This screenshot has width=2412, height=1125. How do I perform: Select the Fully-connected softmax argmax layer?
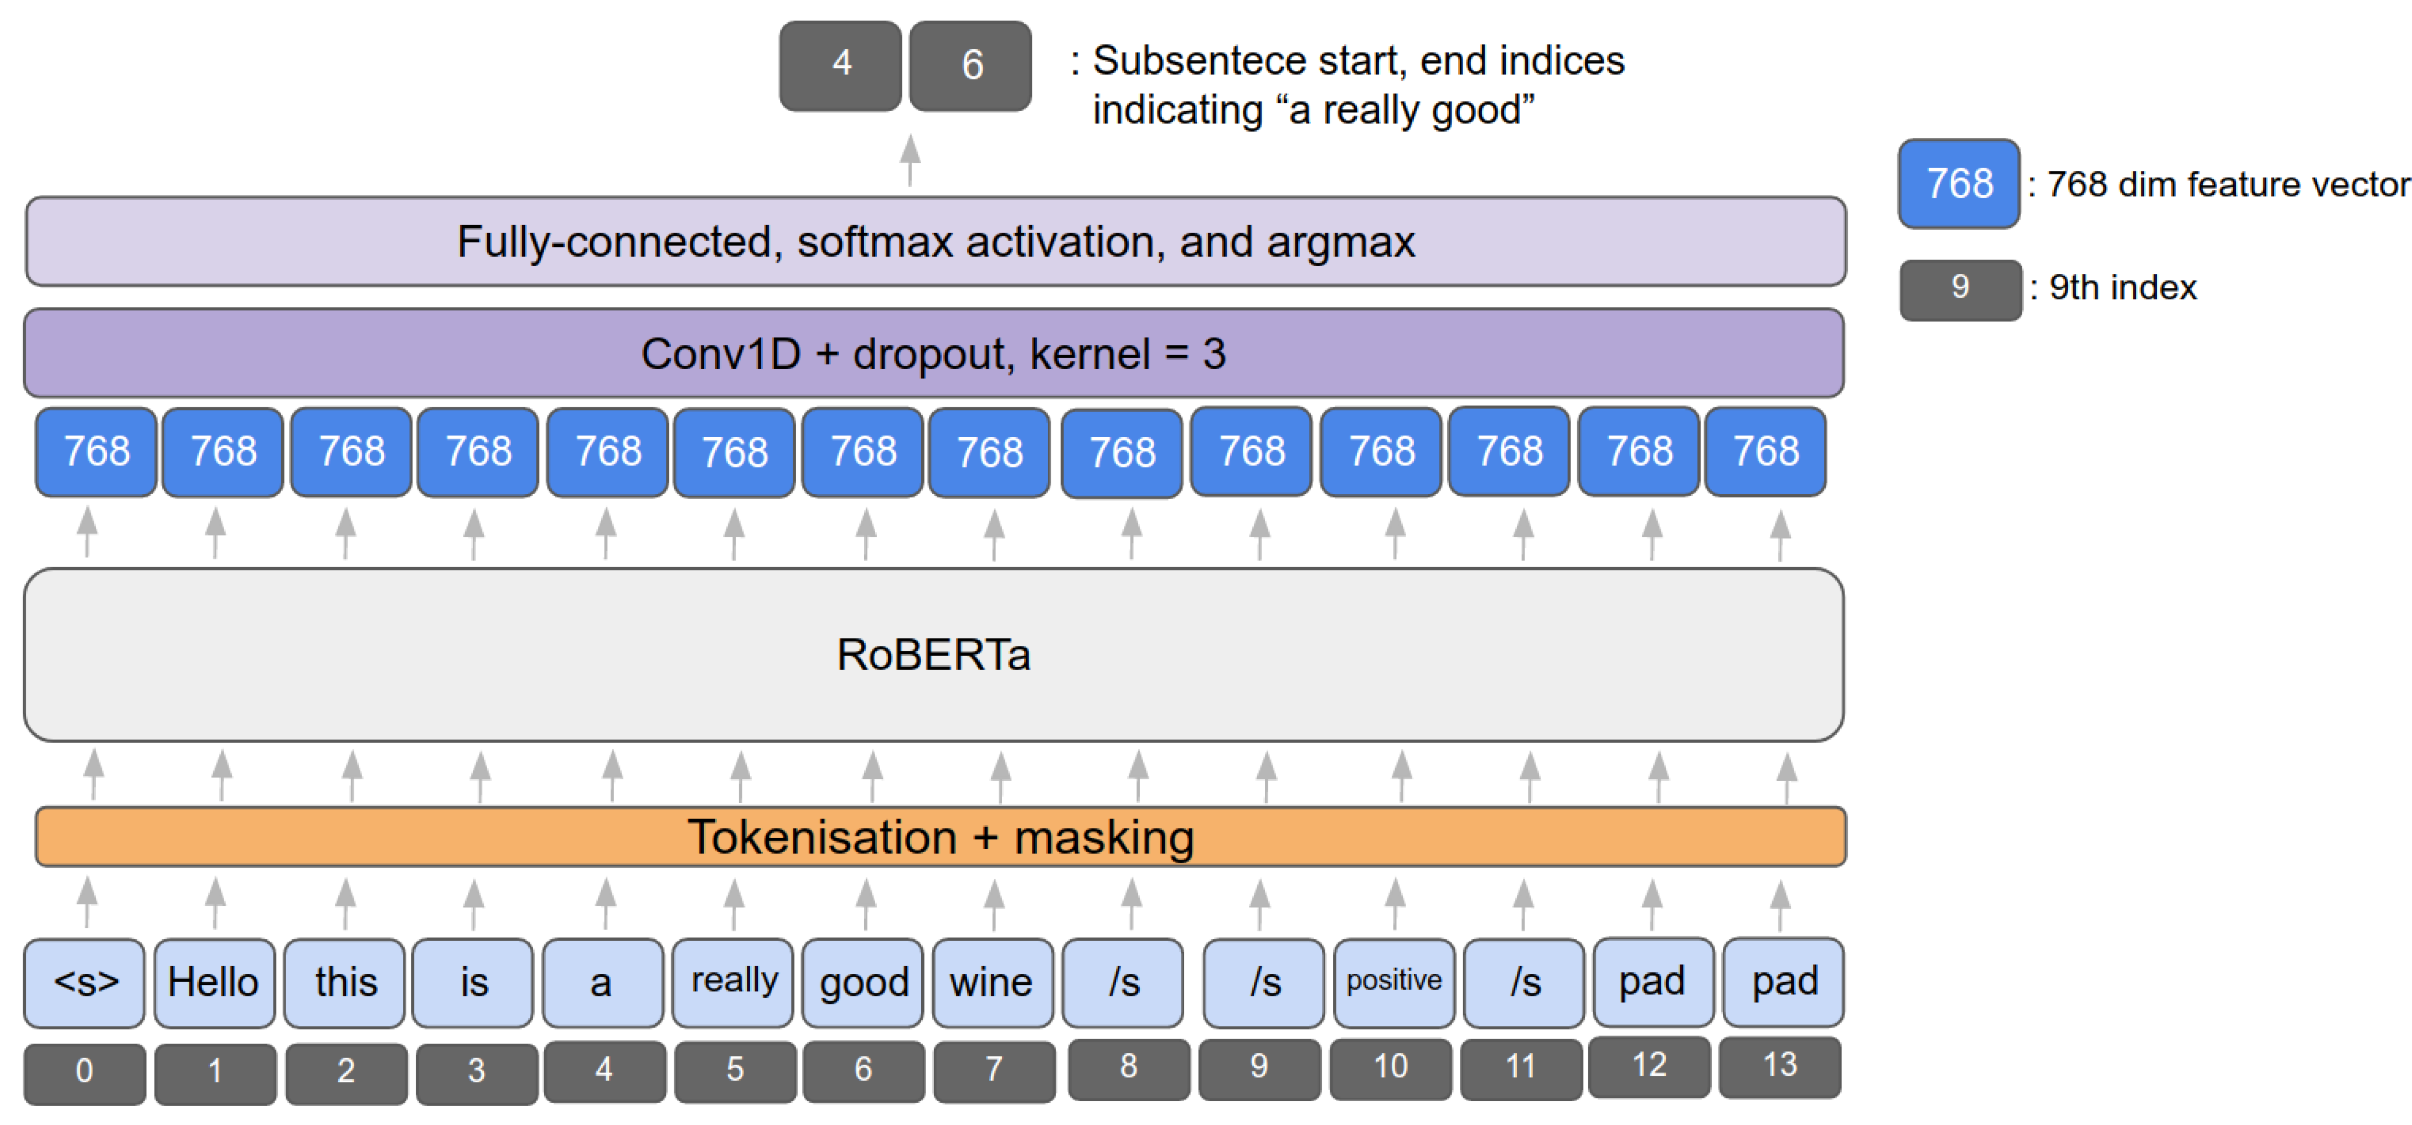click(936, 241)
